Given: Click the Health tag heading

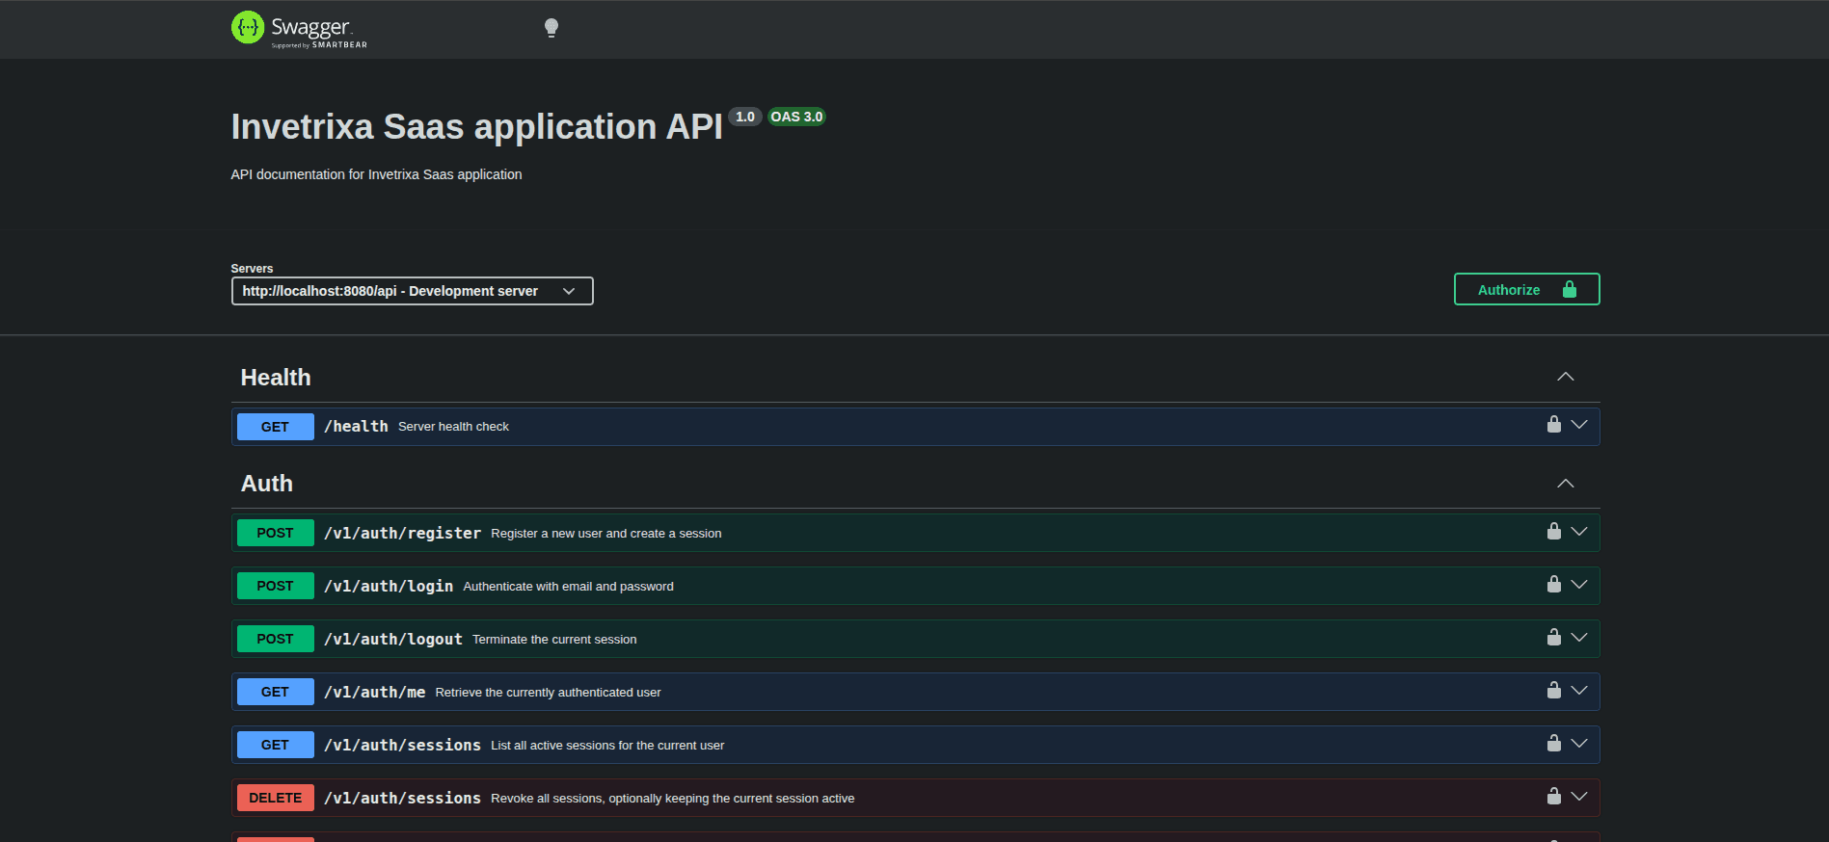Looking at the screenshot, I should 276,378.
